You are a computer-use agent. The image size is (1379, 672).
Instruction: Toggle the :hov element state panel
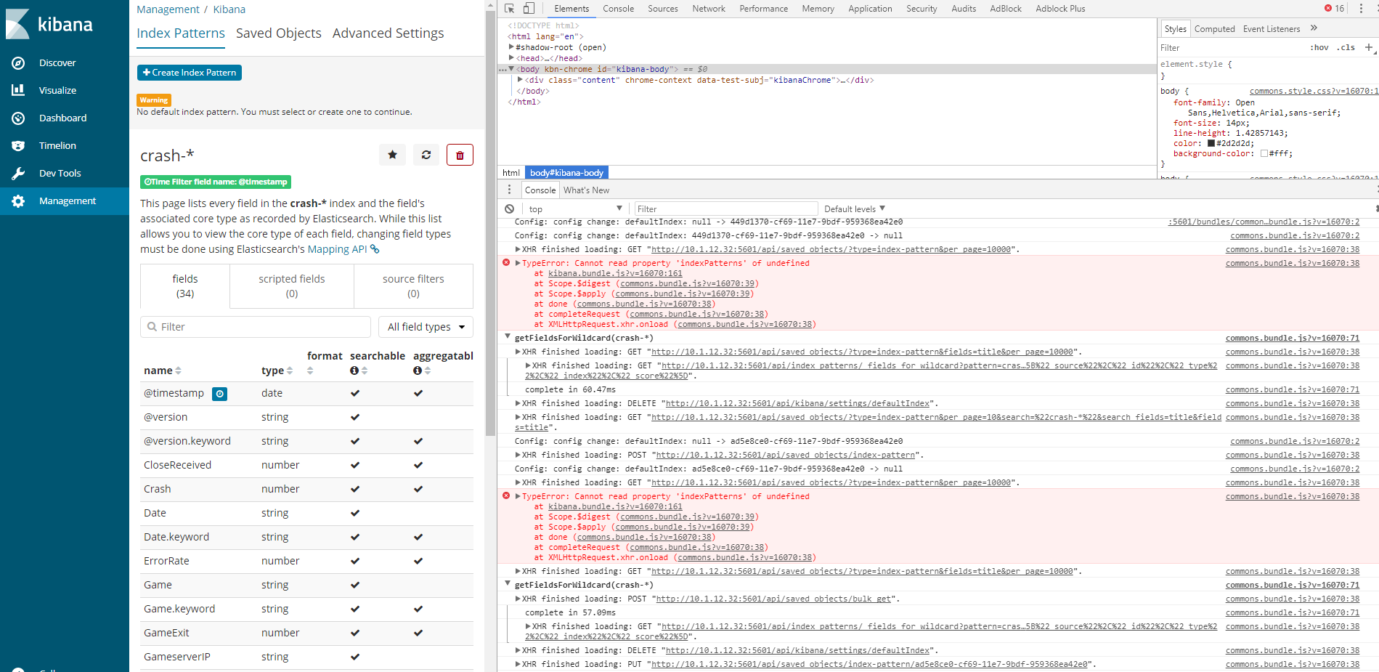coord(1319,47)
